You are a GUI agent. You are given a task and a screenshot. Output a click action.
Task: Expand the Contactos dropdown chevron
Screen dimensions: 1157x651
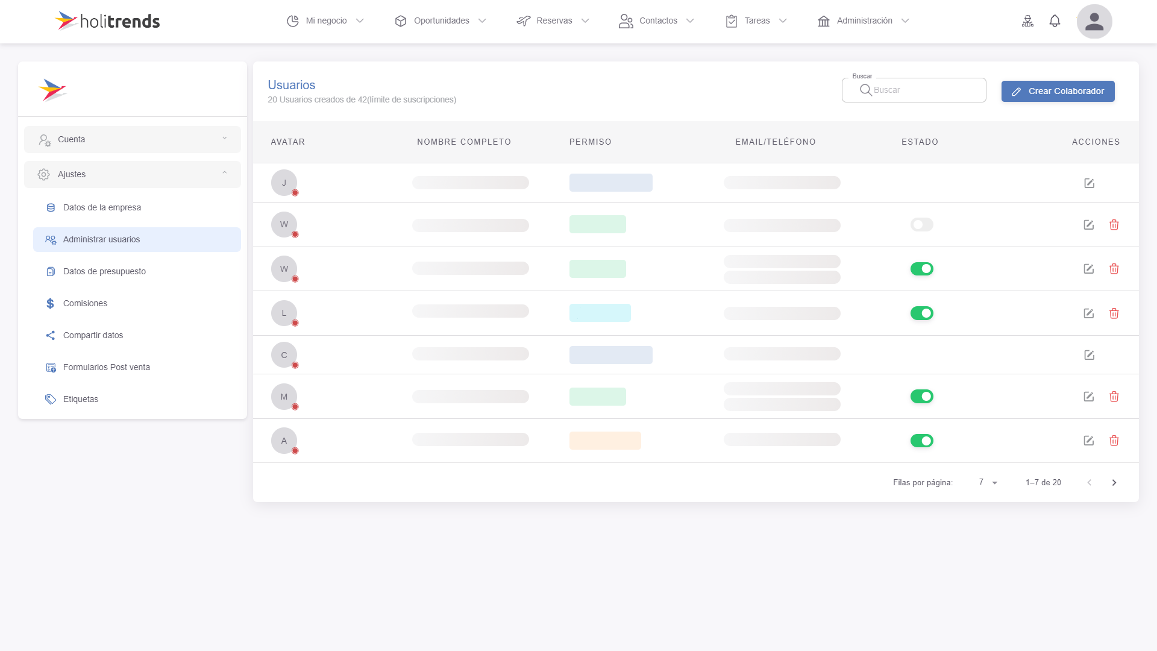tap(690, 21)
